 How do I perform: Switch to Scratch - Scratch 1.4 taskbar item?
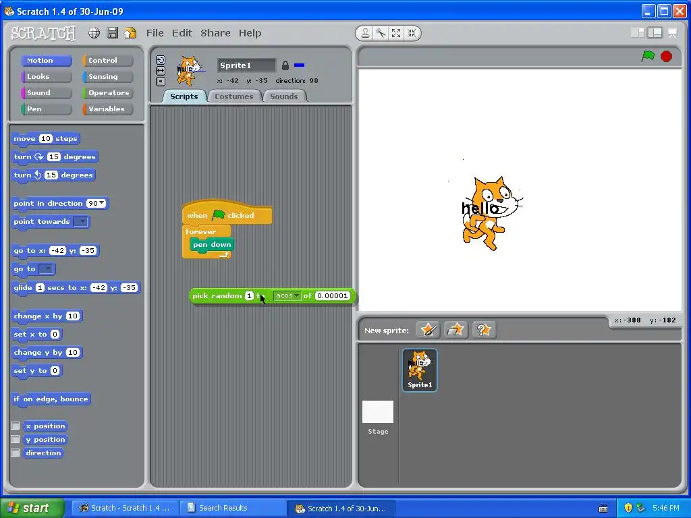[x=125, y=508]
